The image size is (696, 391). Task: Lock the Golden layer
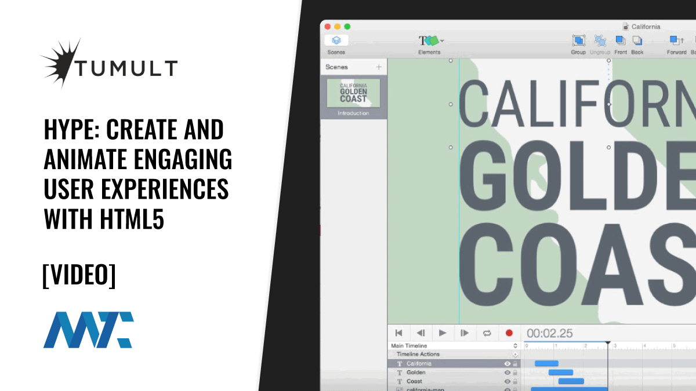(515, 373)
